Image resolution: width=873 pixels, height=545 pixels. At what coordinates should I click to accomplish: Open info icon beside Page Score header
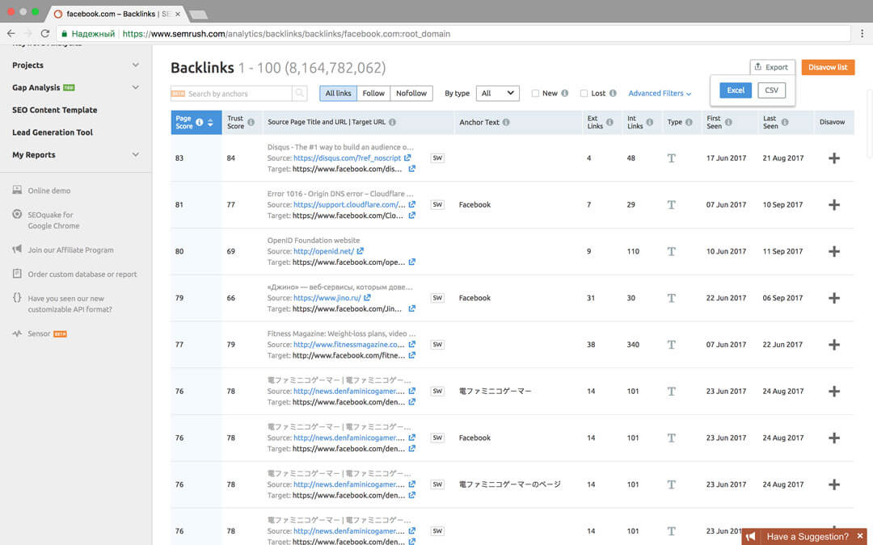point(200,123)
